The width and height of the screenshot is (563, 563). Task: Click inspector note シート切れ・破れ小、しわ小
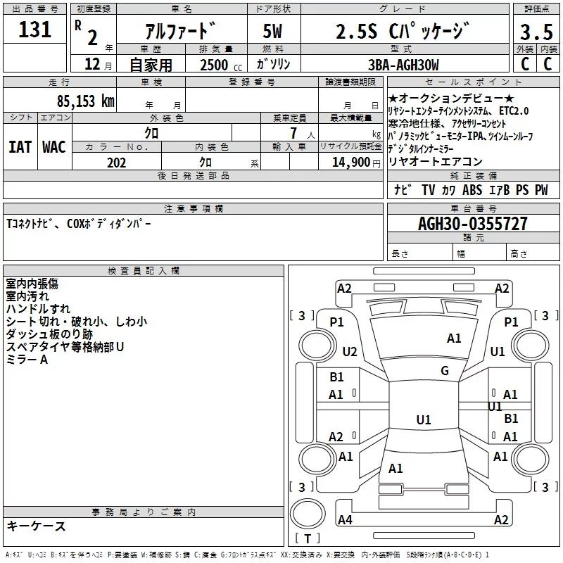pos(77,322)
